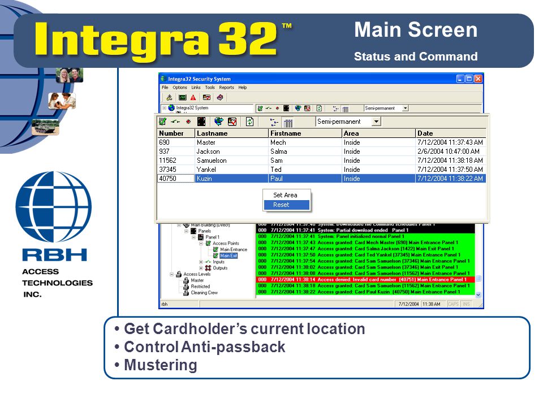Screen dimensions: 543x407
Task: Click the event log scrollbar down arrow
Action: click(x=479, y=295)
